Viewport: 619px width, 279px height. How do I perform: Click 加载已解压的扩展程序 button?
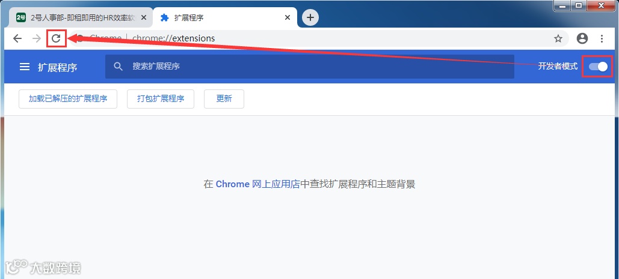[x=68, y=99]
